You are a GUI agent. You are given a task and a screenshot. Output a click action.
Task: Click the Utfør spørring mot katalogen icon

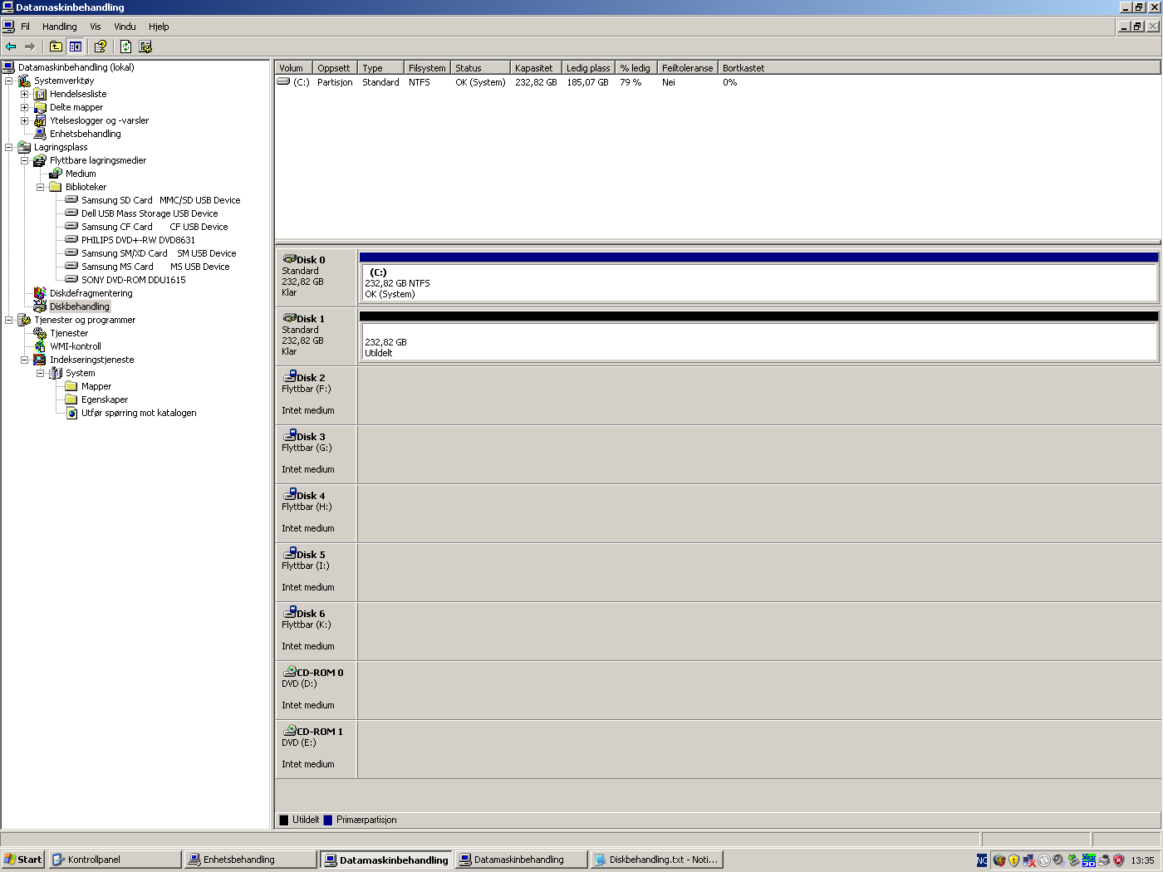71,413
